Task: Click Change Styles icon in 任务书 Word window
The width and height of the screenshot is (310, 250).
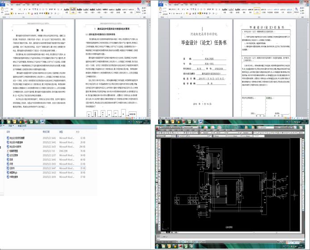Action: tap(296, 10)
